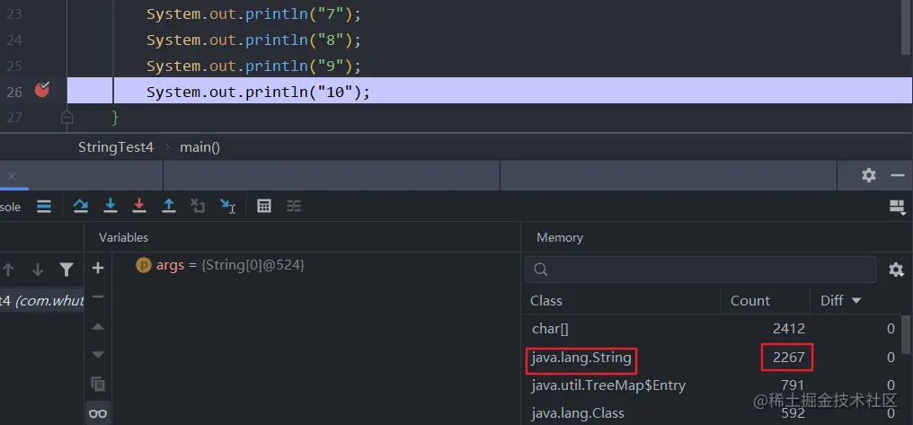Select the java.lang.String class row

[x=713, y=357]
